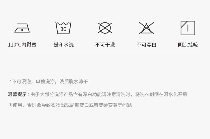
Task: Select the 缓和水洗 label
Action: click(64, 45)
